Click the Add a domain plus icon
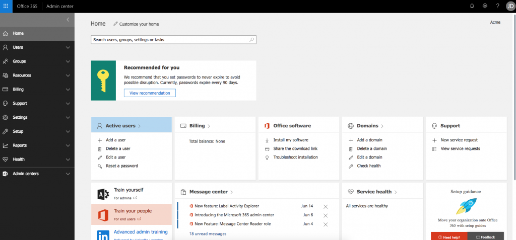The width and height of the screenshot is (516, 240). click(x=351, y=140)
